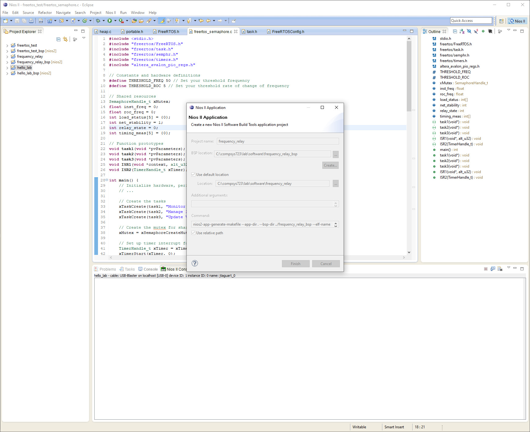This screenshot has height=432, width=530.
Task: Click the Open Task folder icon
Action: click(x=141, y=21)
